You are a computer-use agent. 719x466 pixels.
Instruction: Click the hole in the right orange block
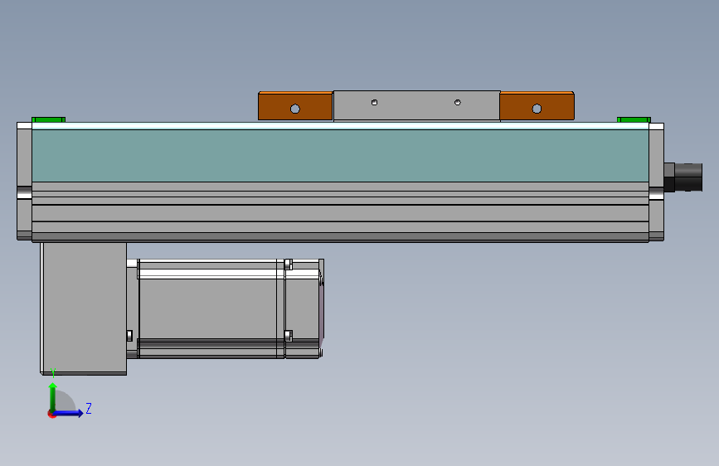(537, 109)
